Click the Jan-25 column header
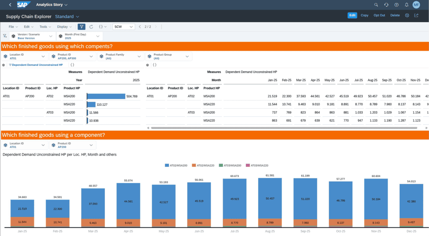This screenshot has width=429, height=236. (x=272, y=80)
